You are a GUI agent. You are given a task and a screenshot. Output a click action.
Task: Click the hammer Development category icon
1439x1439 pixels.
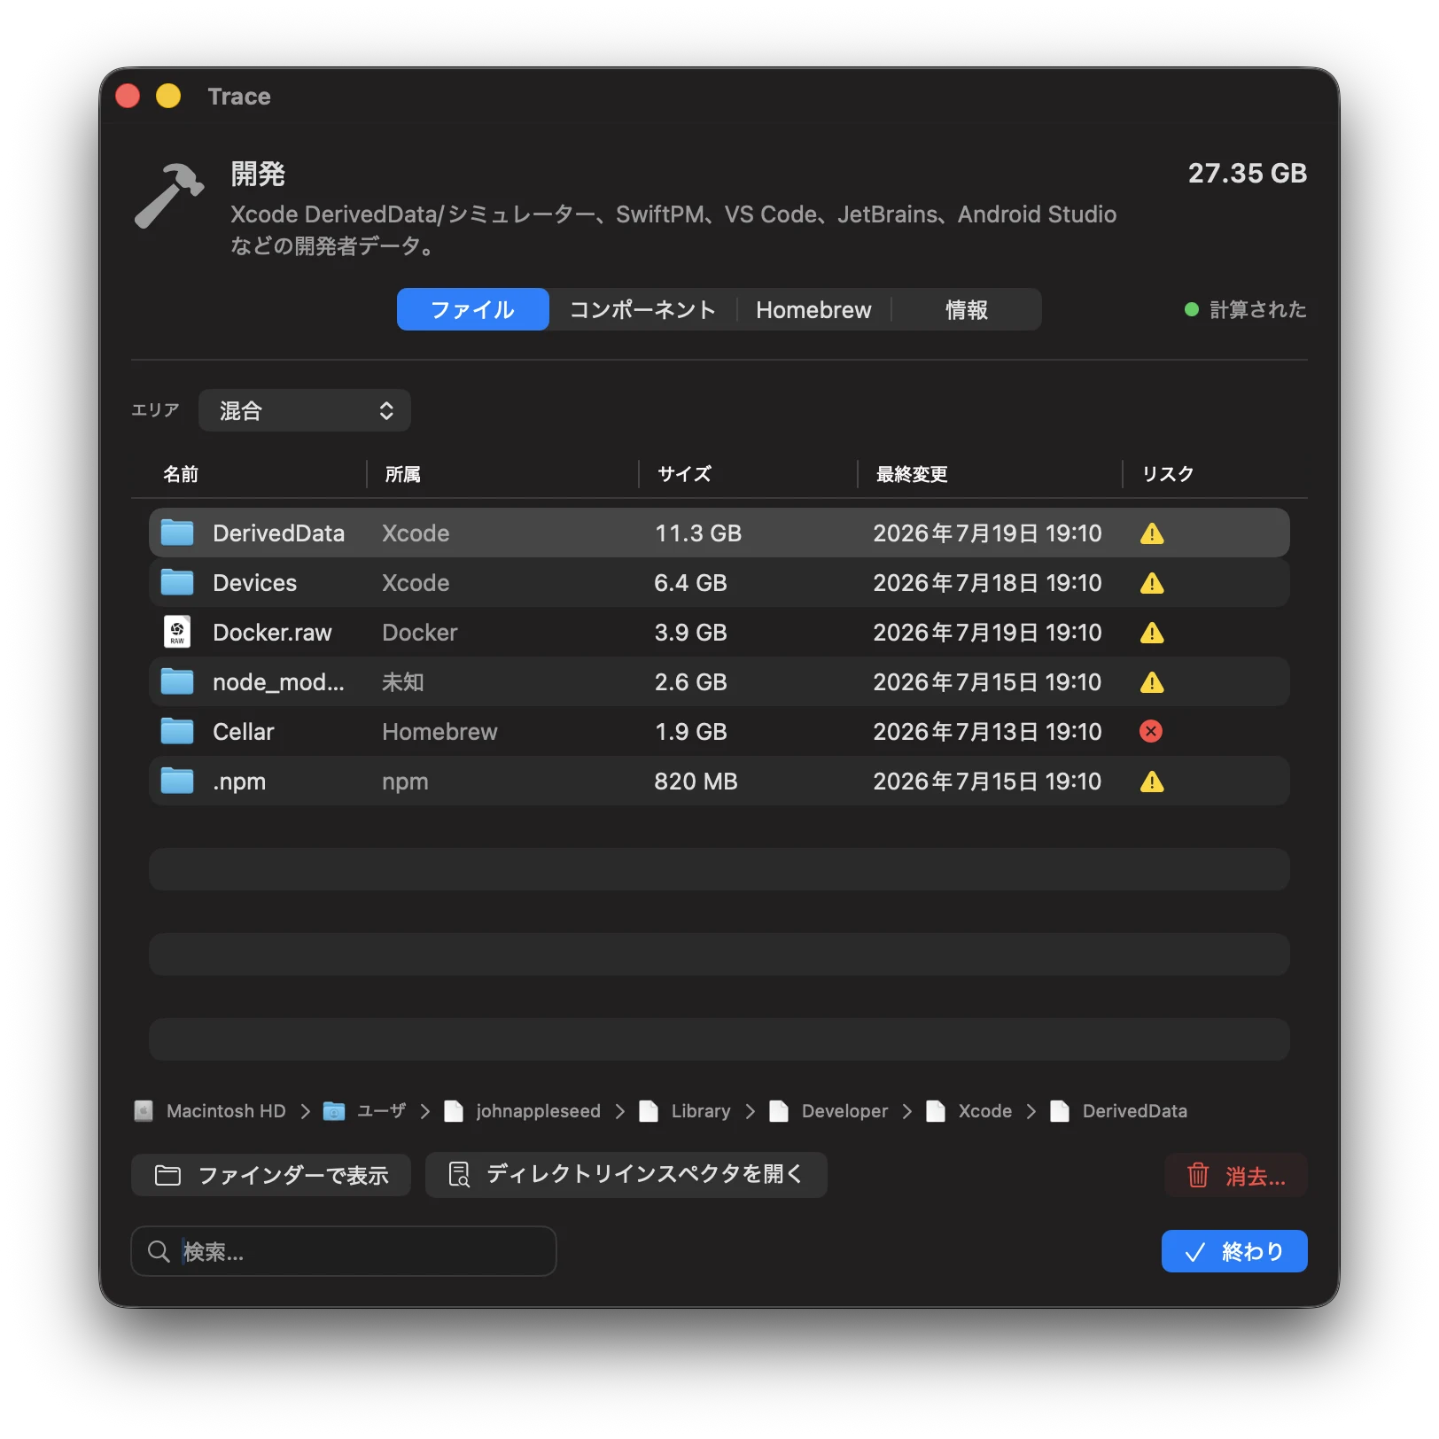pyautogui.click(x=168, y=196)
